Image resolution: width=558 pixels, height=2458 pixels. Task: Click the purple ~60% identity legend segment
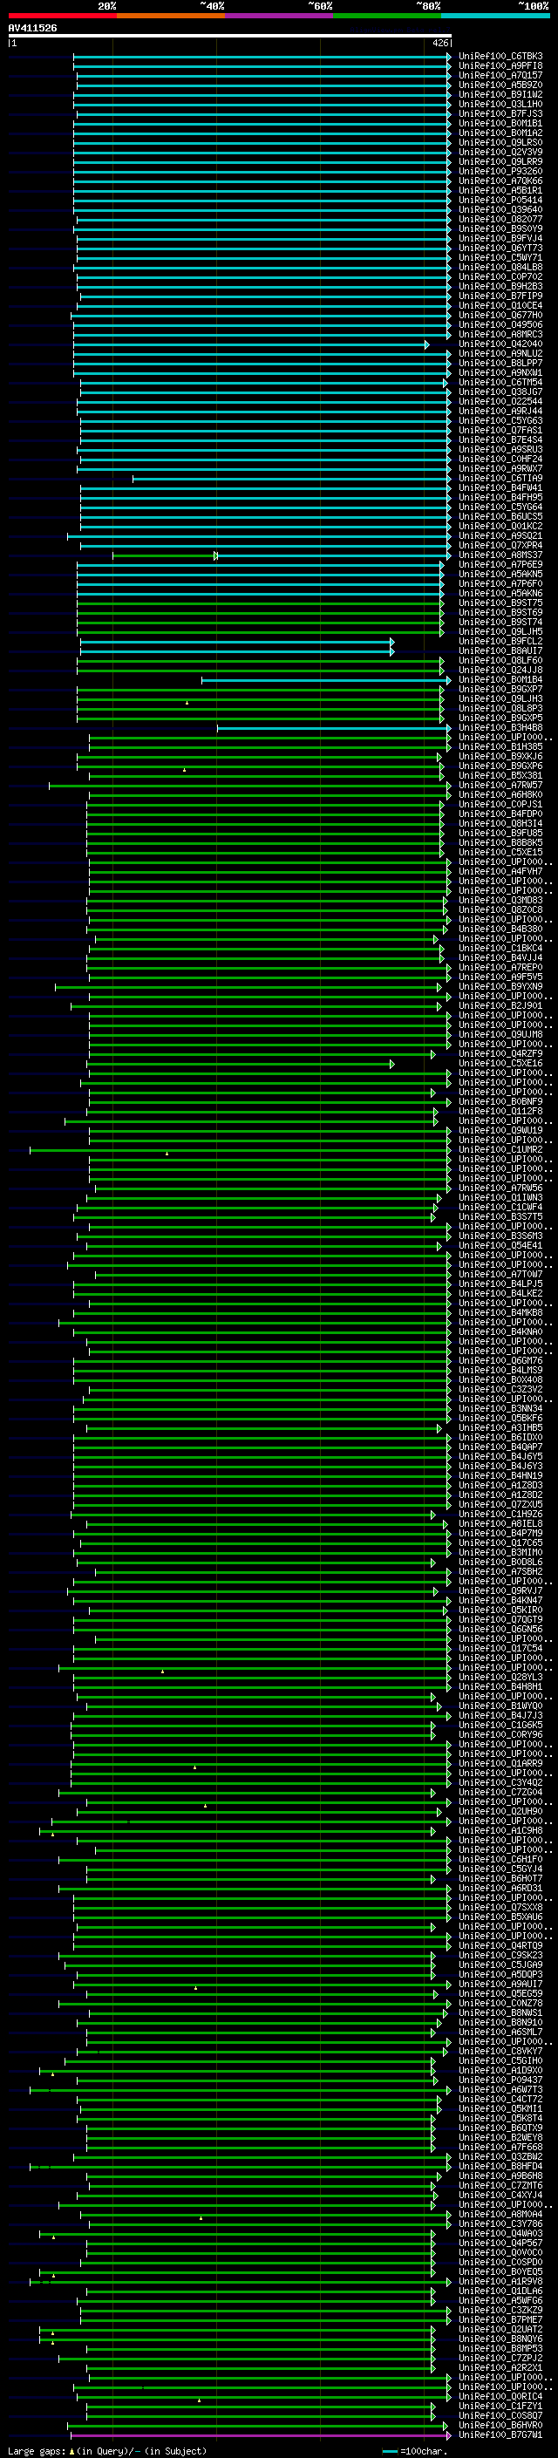(278, 16)
